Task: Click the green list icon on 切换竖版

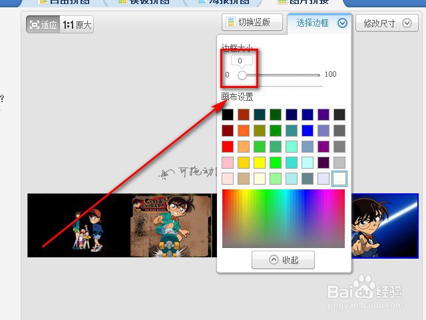Action: pyautogui.click(x=231, y=22)
